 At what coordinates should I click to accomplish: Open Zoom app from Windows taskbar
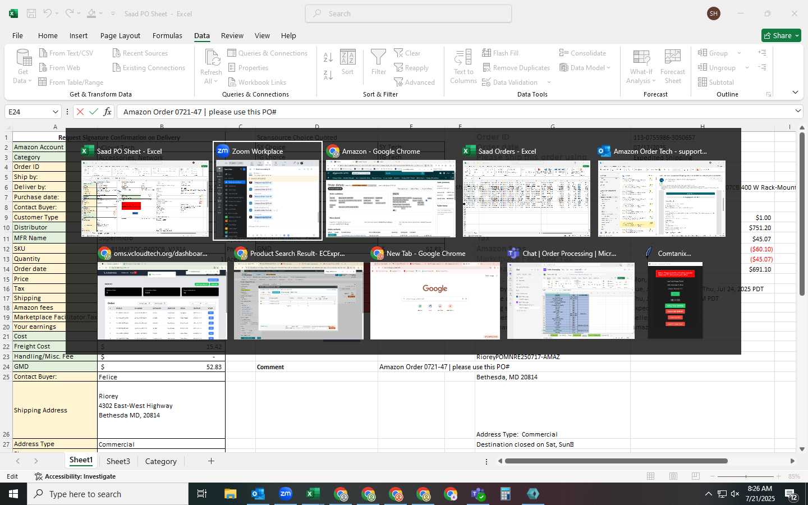coord(286,494)
